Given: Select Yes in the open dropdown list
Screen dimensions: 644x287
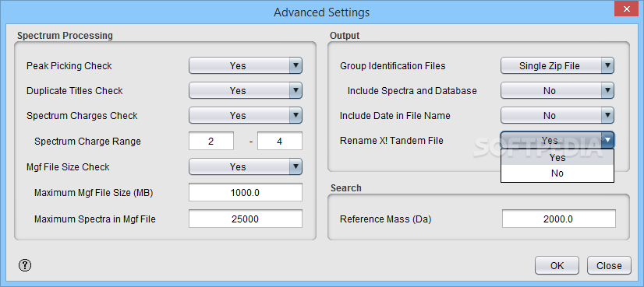Looking at the screenshot, I should 557,157.
